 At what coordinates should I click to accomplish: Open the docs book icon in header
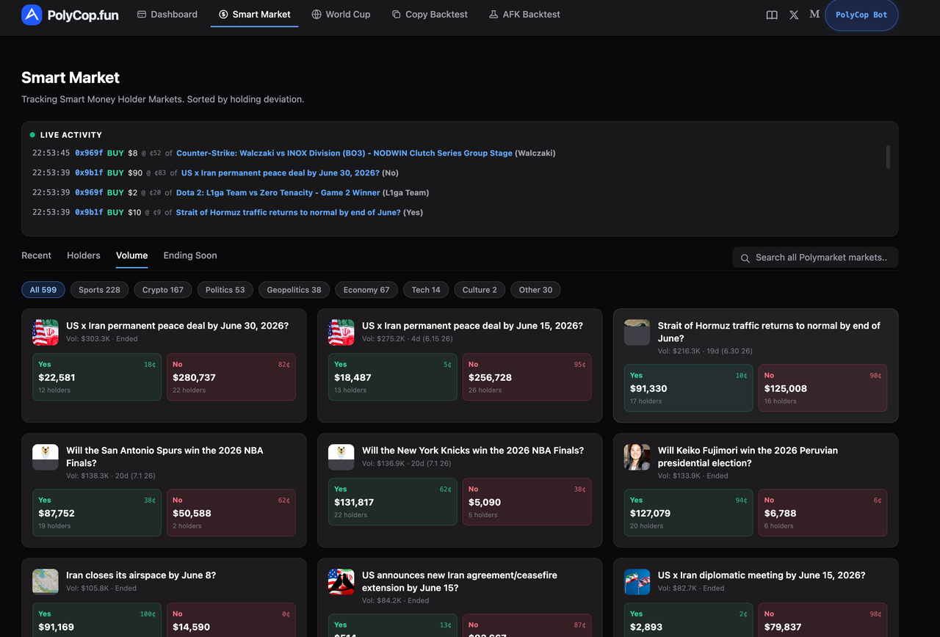(772, 15)
